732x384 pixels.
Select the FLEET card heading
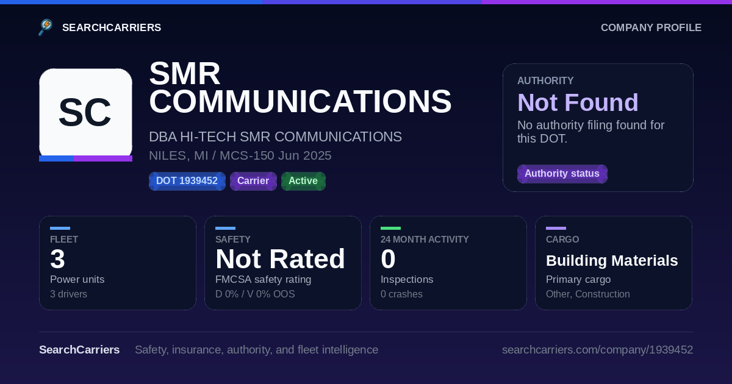click(64, 240)
